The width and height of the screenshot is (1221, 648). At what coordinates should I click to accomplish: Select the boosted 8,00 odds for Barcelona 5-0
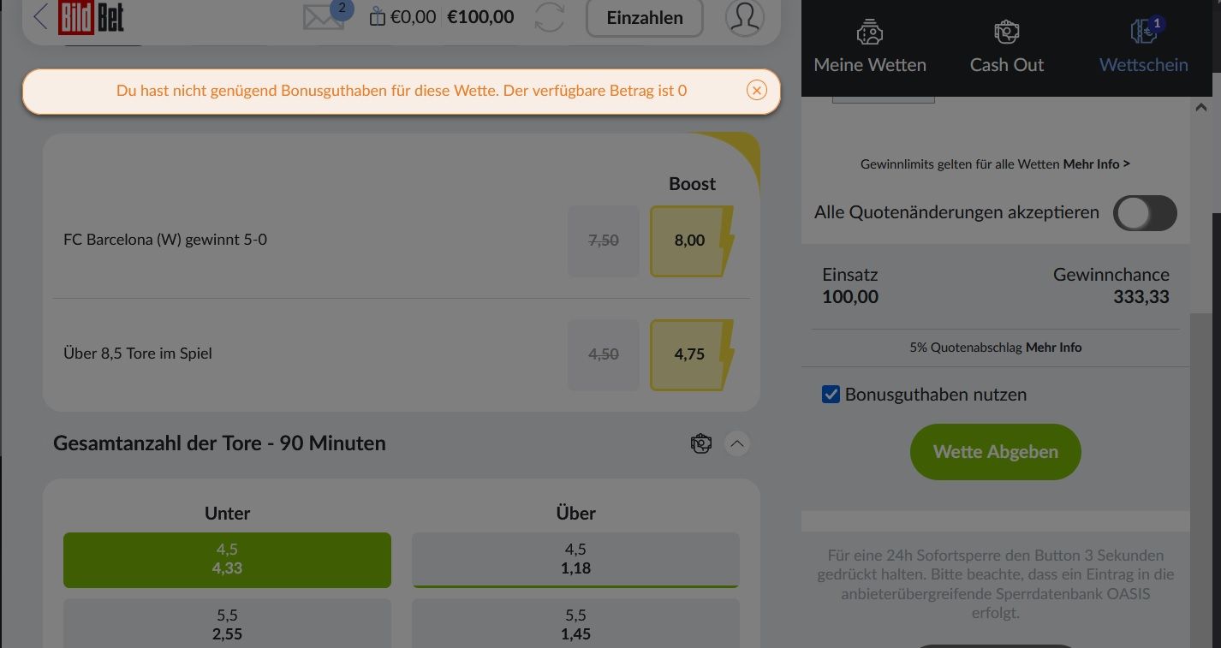click(692, 241)
